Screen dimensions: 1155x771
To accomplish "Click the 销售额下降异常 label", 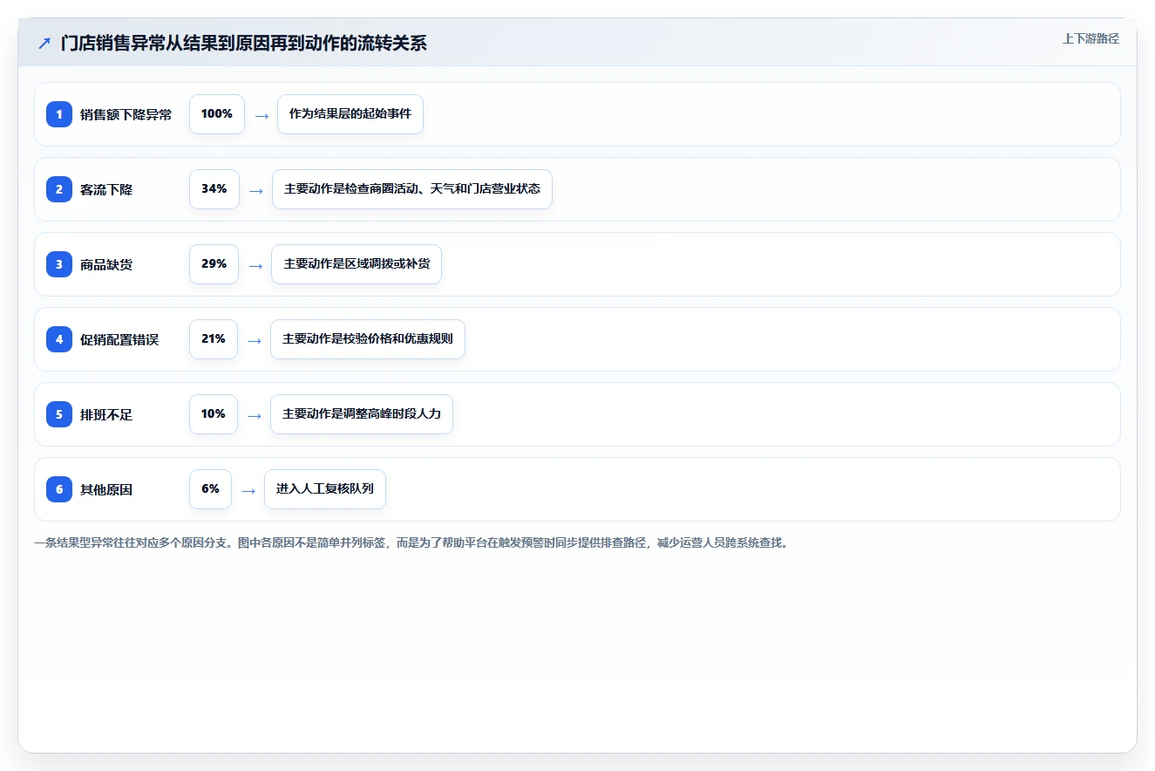I will point(126,114).
